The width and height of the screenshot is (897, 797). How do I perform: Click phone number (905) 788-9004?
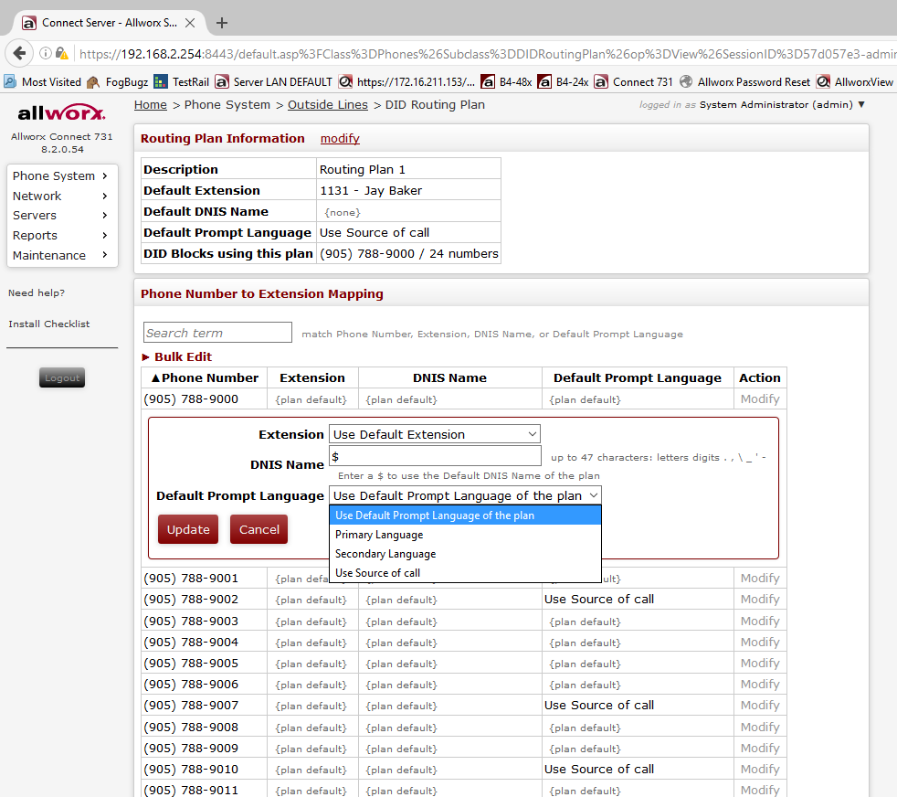click(191, 643)
